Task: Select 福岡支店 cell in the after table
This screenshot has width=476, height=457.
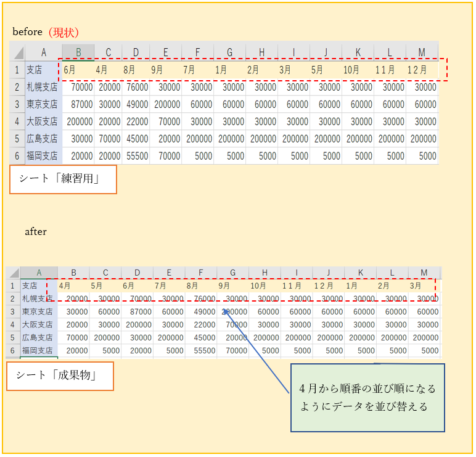Action: pos(38,350)
